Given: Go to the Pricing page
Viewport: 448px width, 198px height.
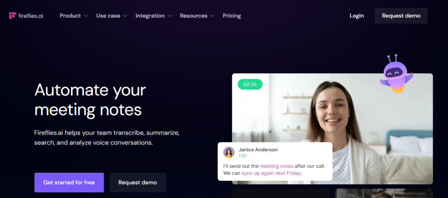Looking at the screenshot, I should [231, 16].
